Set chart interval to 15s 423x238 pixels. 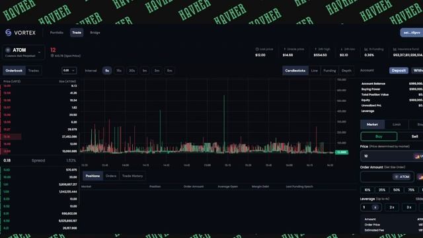pos(119,71)
